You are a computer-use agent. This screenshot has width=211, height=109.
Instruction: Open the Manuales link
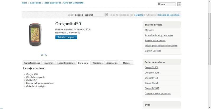point(149,30)
